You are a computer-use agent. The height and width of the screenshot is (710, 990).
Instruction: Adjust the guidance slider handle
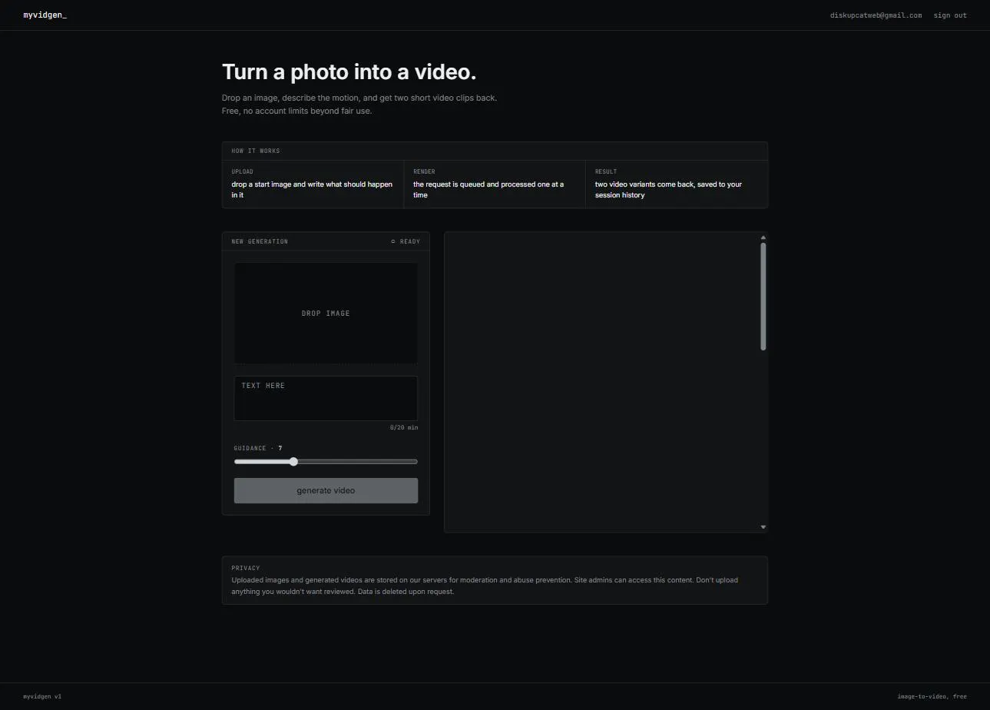(293, 462)
